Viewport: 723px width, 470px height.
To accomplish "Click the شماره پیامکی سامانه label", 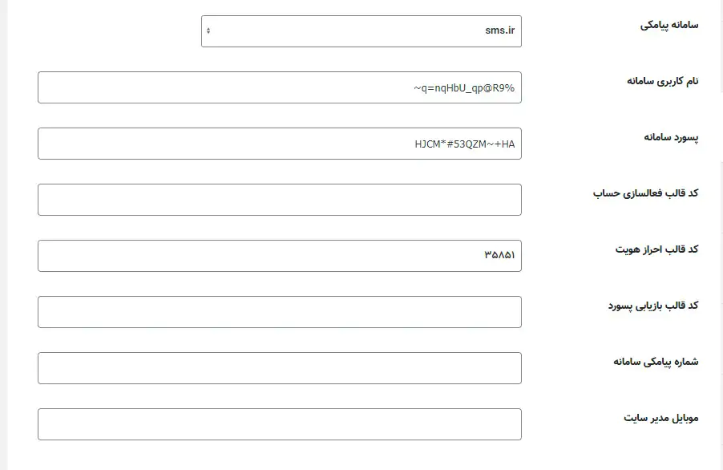I will coord(656,362).
